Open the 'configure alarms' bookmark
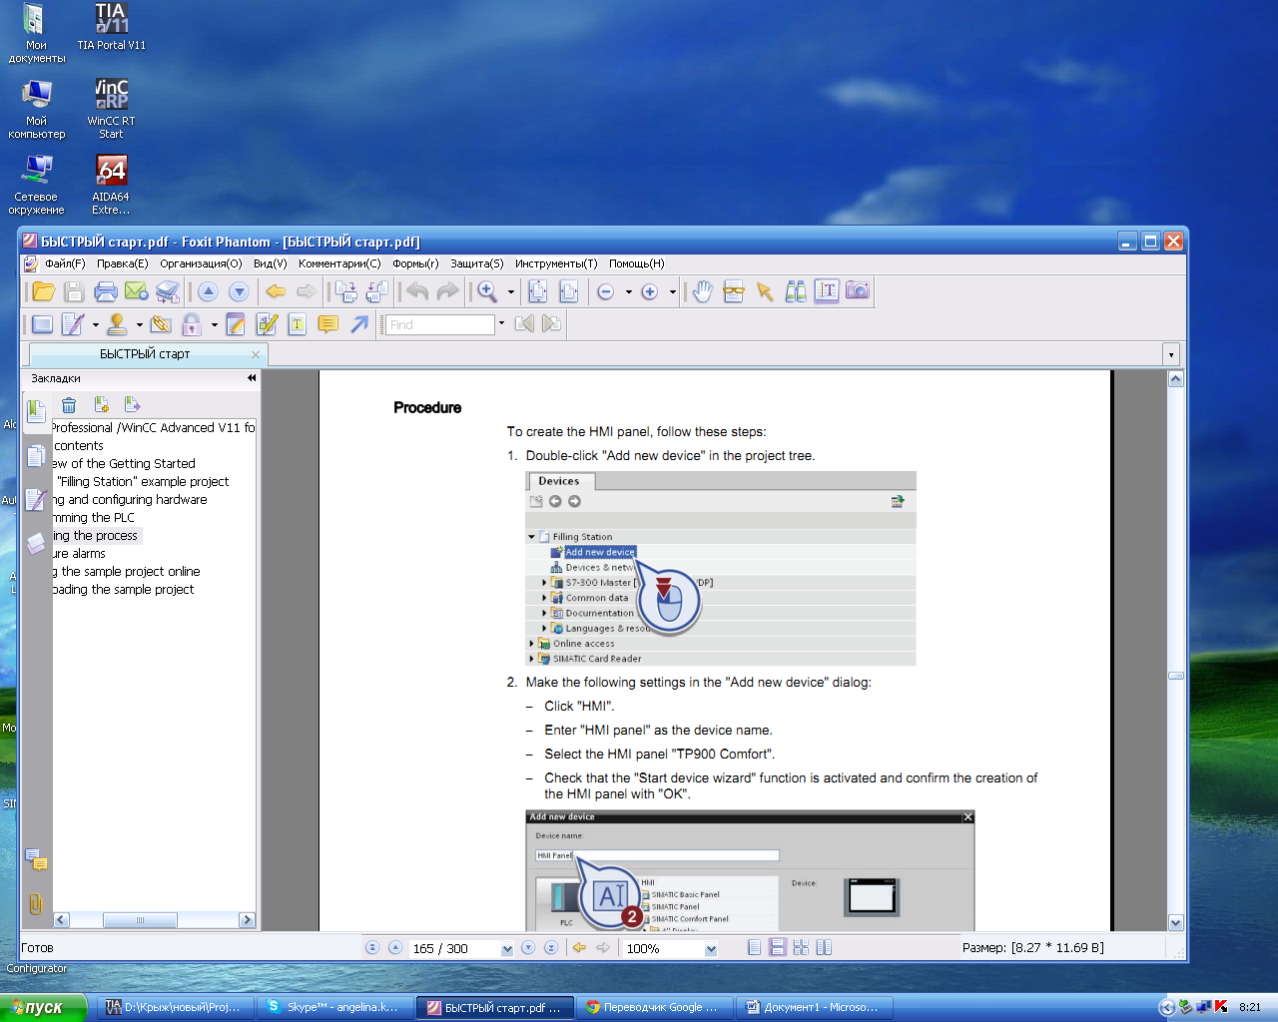The image size is (1278, 1022). [x=79, y=553]
